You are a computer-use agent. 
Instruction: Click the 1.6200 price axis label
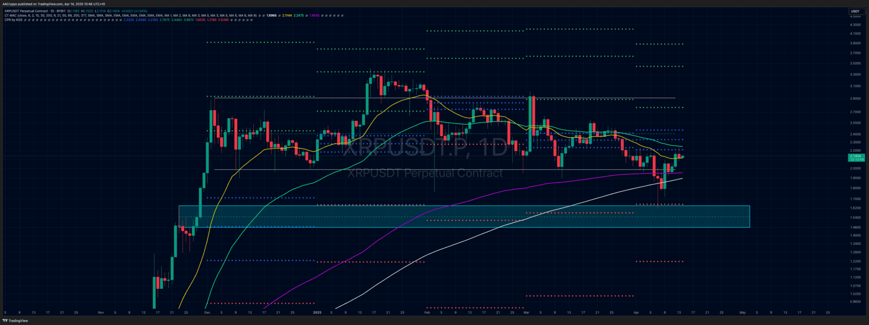pos(855,208)
